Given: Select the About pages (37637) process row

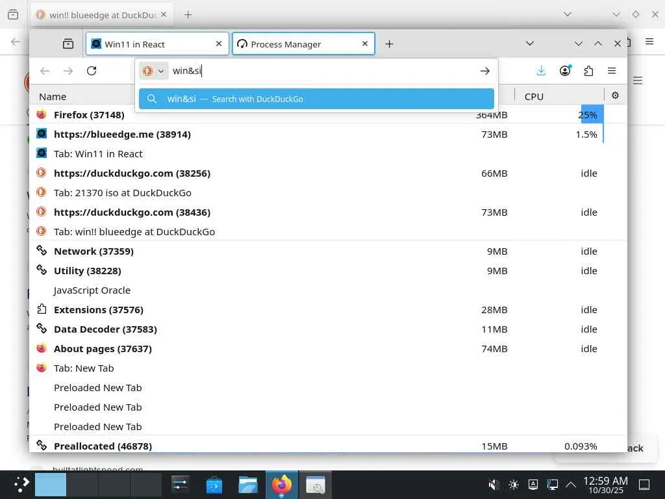Looking at the screenshot, I should coord(328,349).
